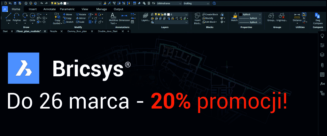Open the Drafting workspace dropdown
The height and width of the screenshot is (136, 327).
[x=197, y=3]
